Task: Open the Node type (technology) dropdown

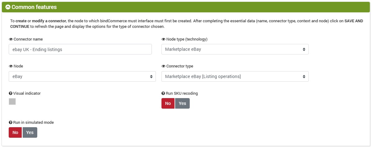Action: (x=235, y=49)
